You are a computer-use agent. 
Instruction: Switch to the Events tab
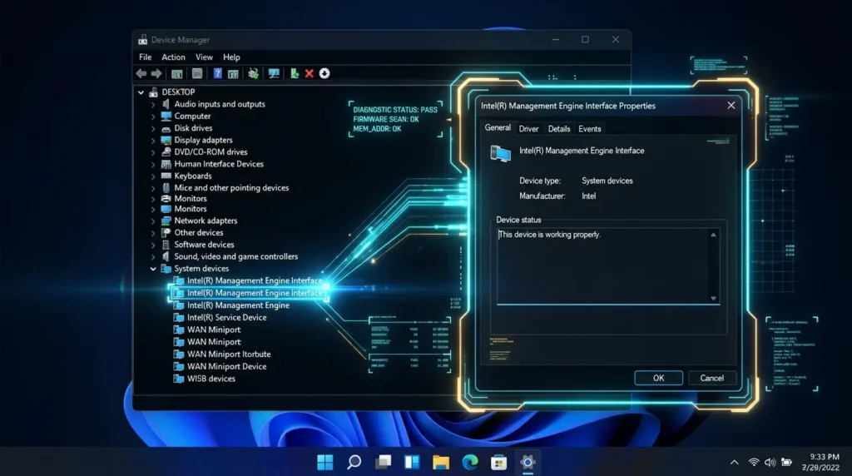click(x=590, y=129)
